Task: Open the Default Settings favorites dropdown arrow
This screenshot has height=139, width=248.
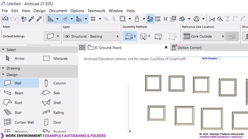Action: tap(58, 36)
